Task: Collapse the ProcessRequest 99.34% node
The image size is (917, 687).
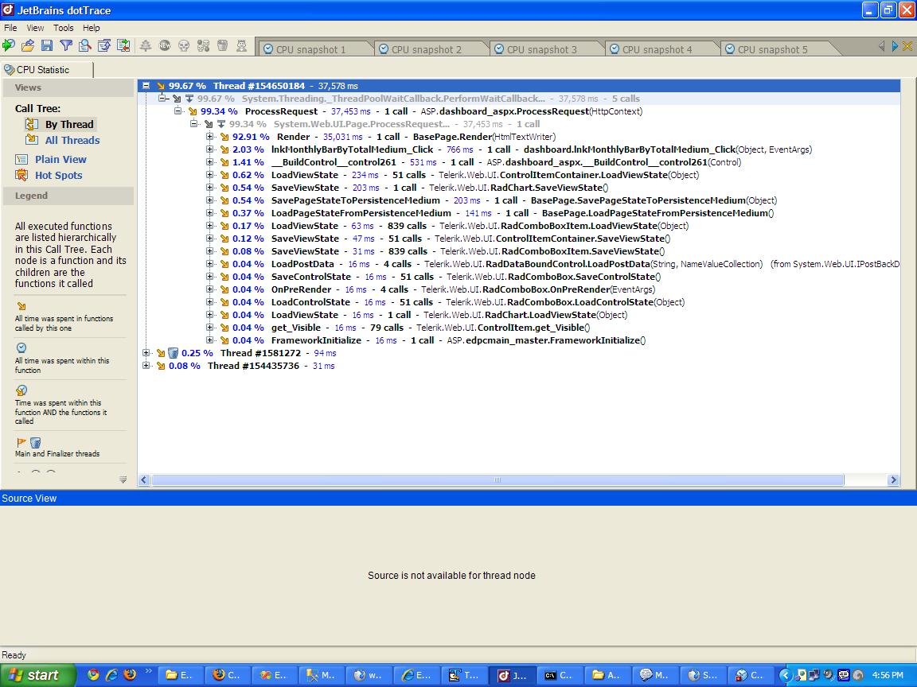Action: coord(178,111)
